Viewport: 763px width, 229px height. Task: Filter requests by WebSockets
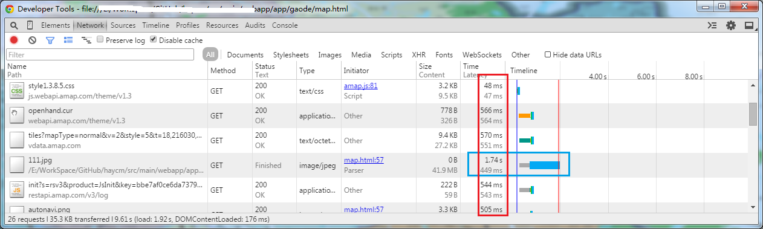pos(482,54)
